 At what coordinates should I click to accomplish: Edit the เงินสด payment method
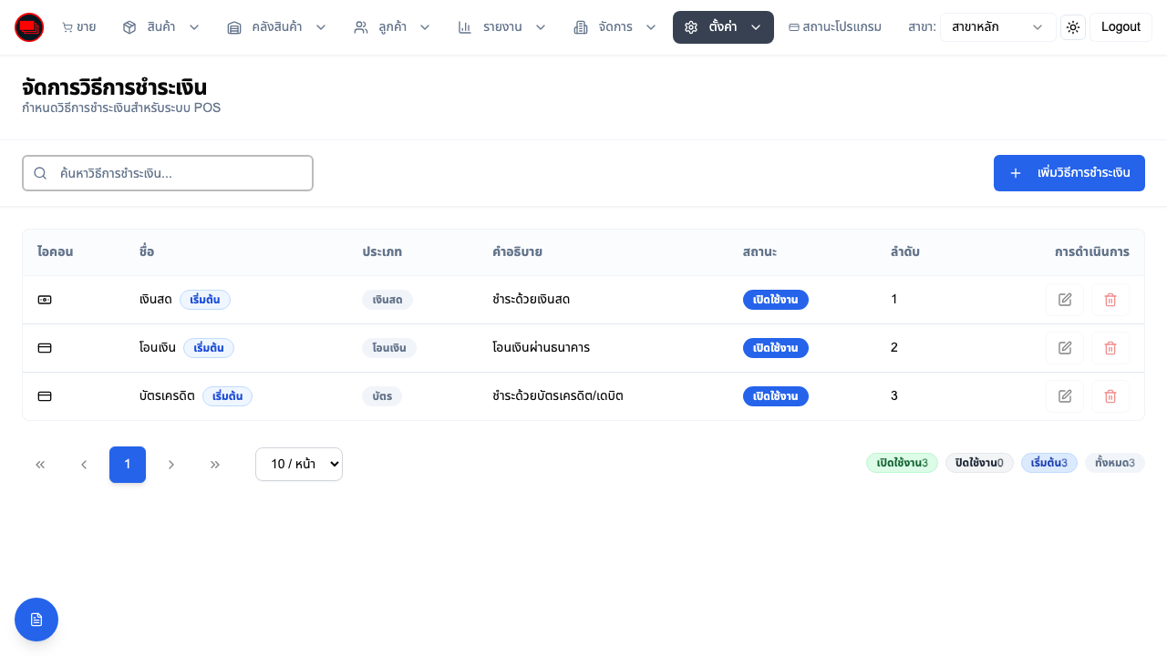(1065, 300)
